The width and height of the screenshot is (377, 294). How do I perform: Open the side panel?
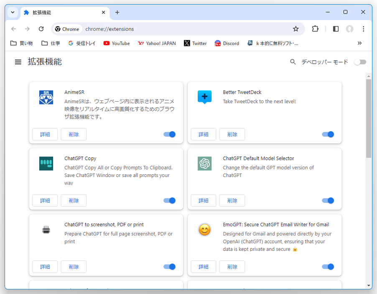coord(336,29)
